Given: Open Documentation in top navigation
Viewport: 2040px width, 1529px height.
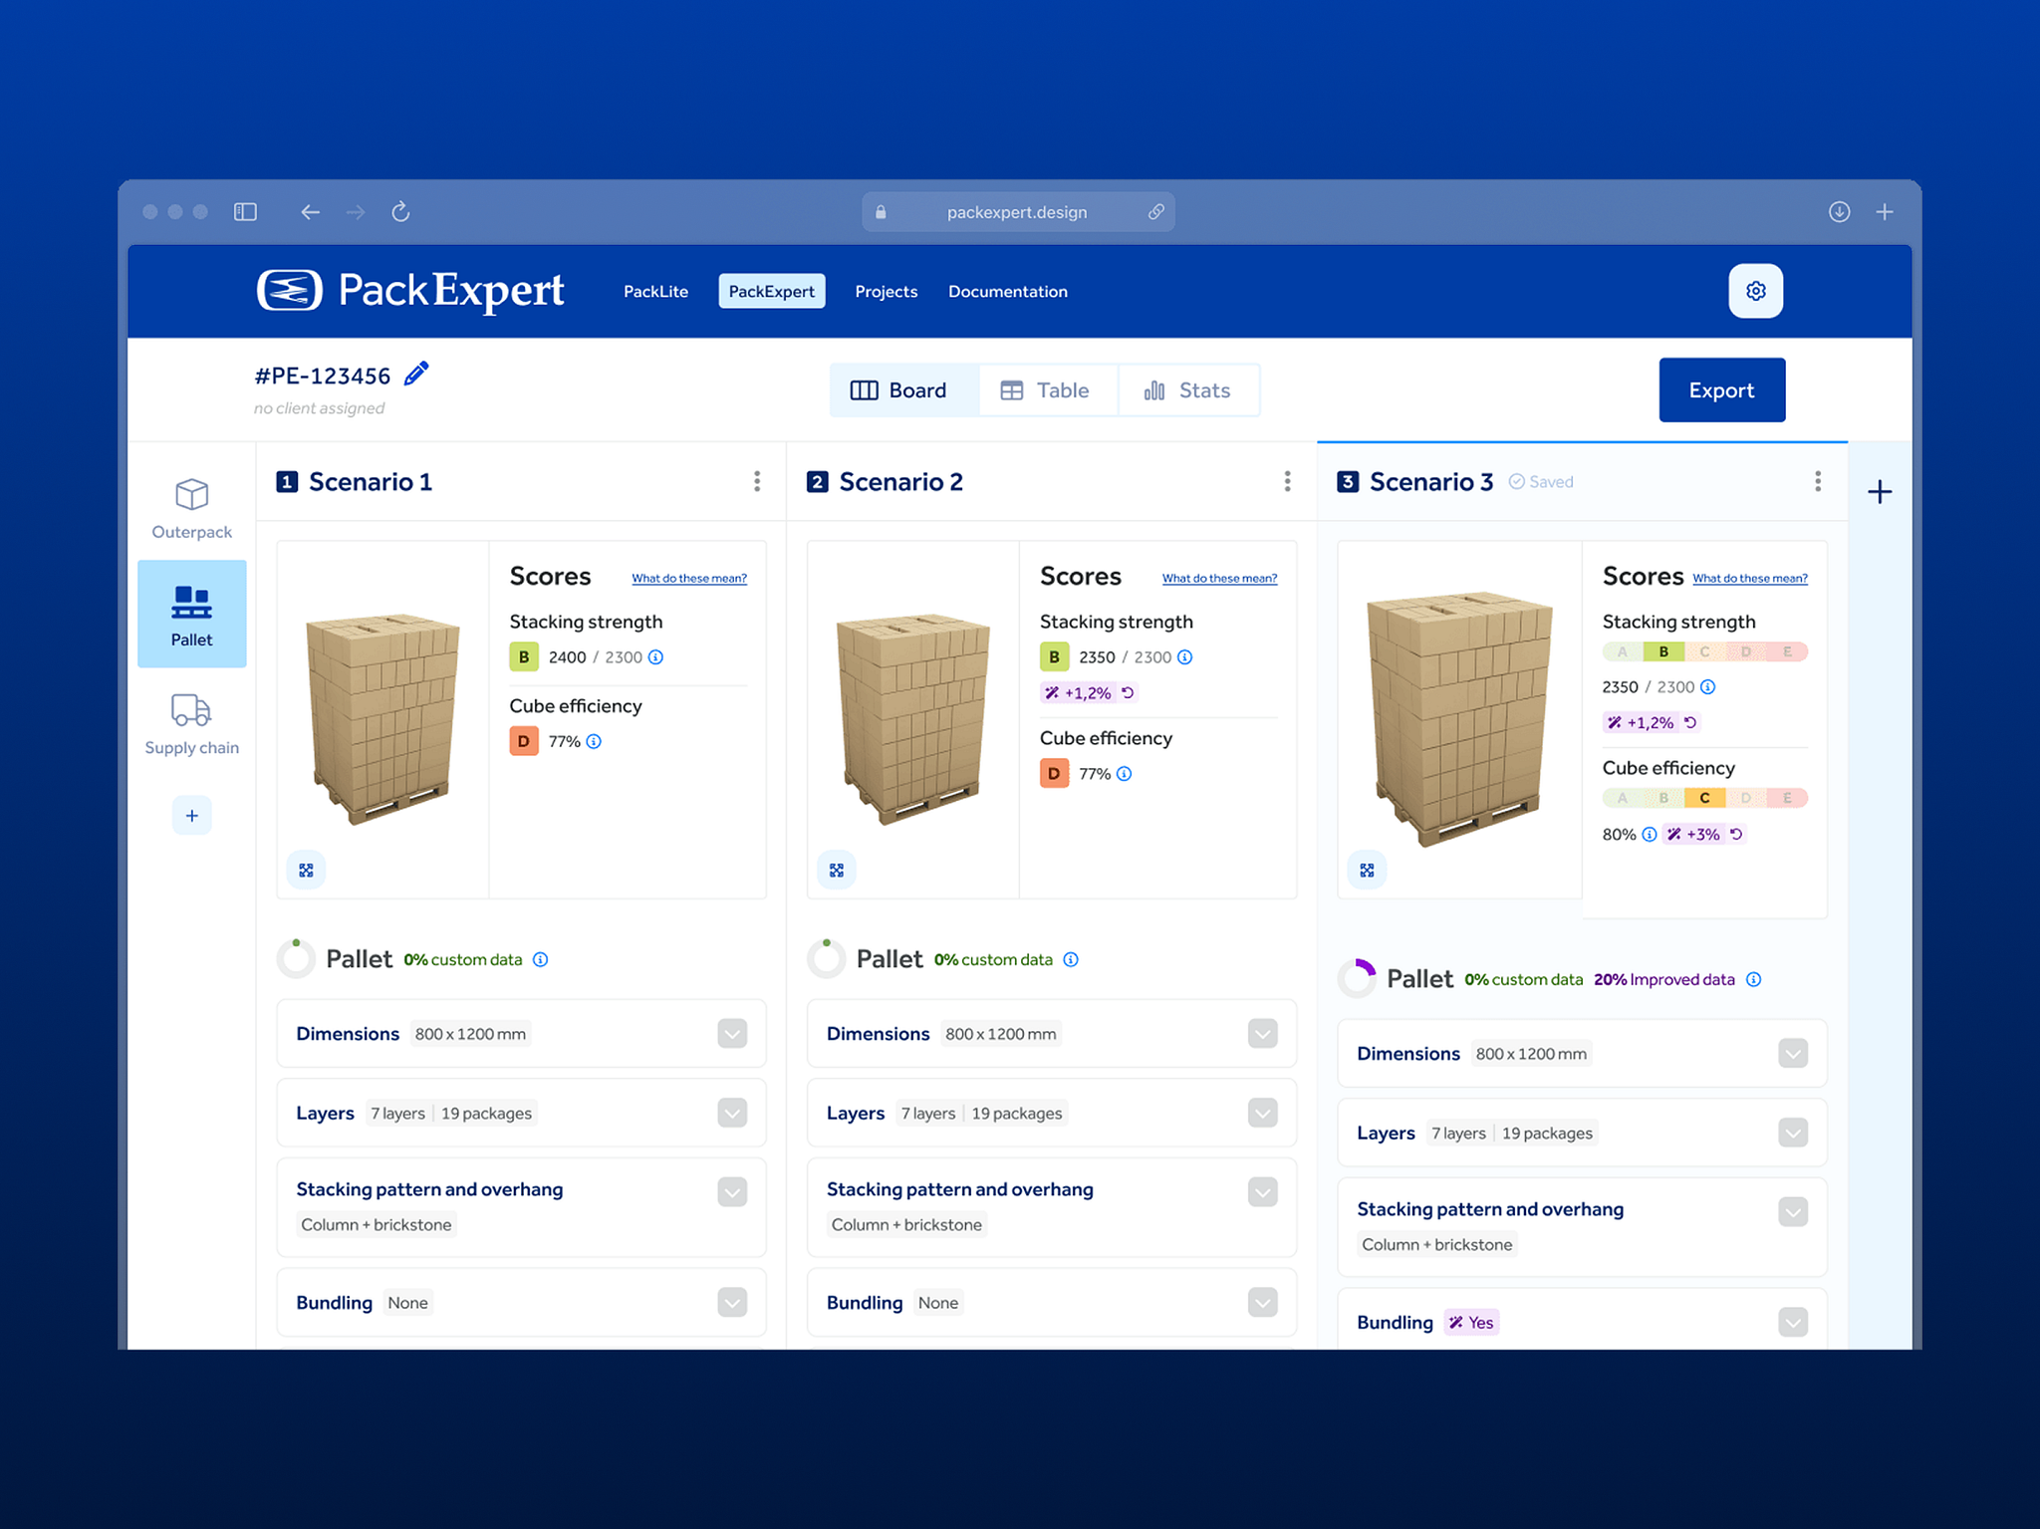Looking at the screenshot, I should pyautogui.click(x=1007, y=292).
